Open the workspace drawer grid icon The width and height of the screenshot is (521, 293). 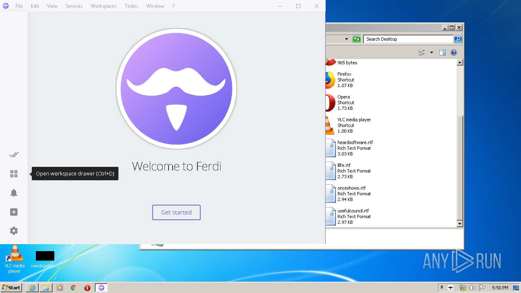(x=14, y=174)
